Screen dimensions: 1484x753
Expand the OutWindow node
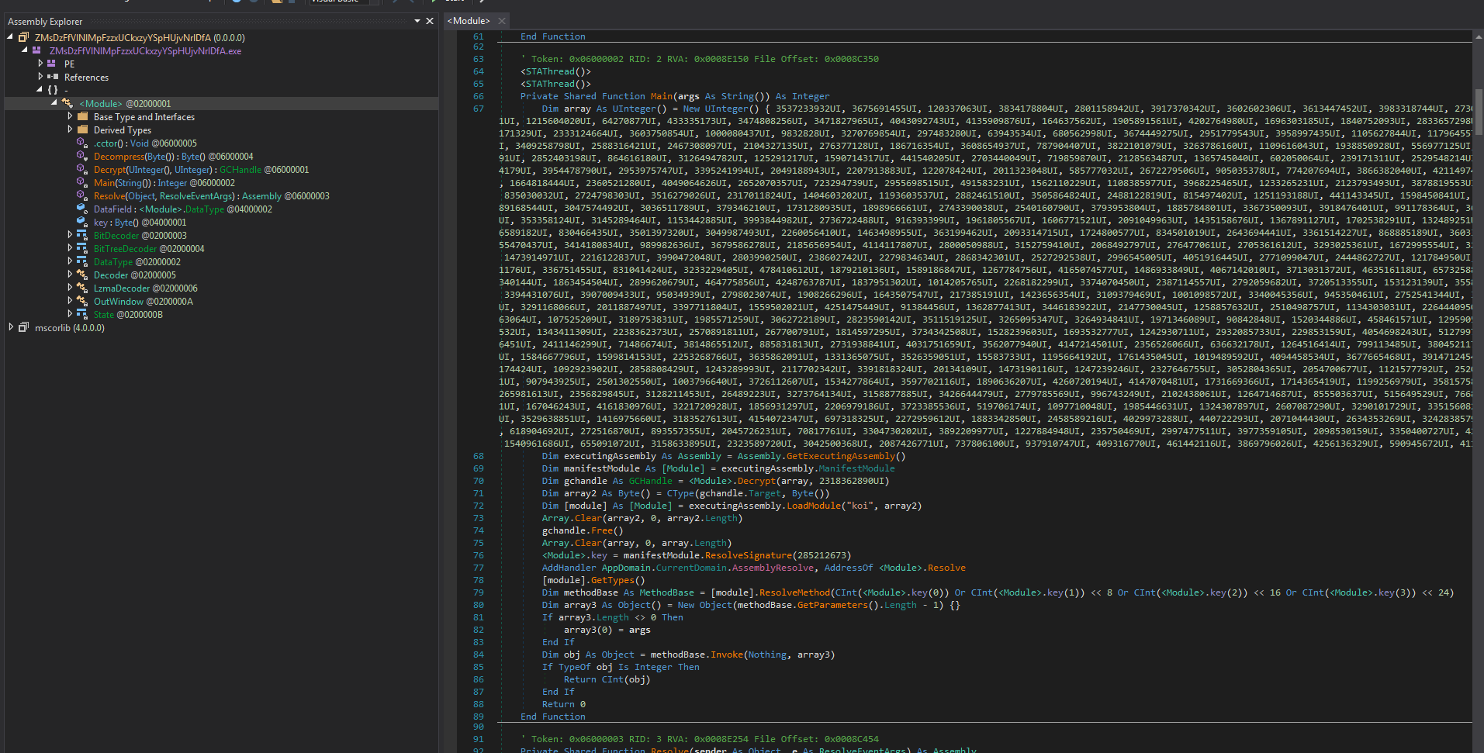pos(70,301)
